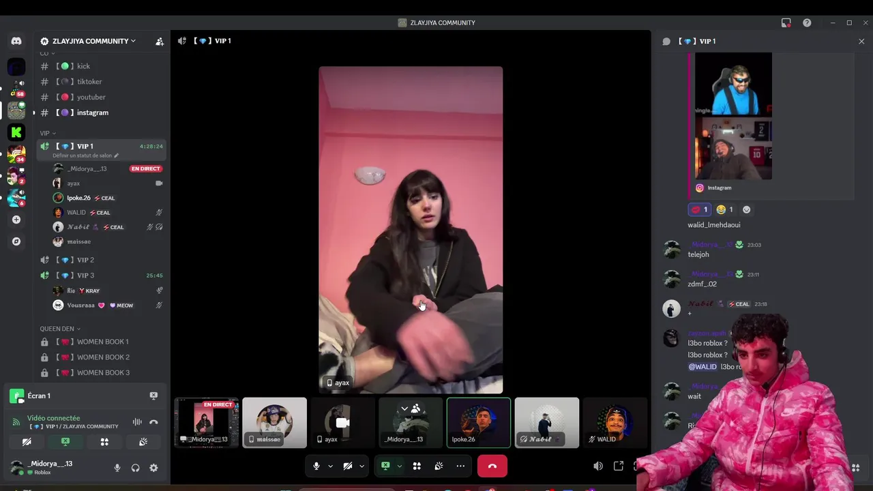Collapse participant row using chevron on tile
The height and width of the screenshot is (491, 873).
pos(404,408)
